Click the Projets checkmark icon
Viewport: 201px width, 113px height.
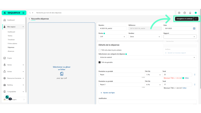5,58
